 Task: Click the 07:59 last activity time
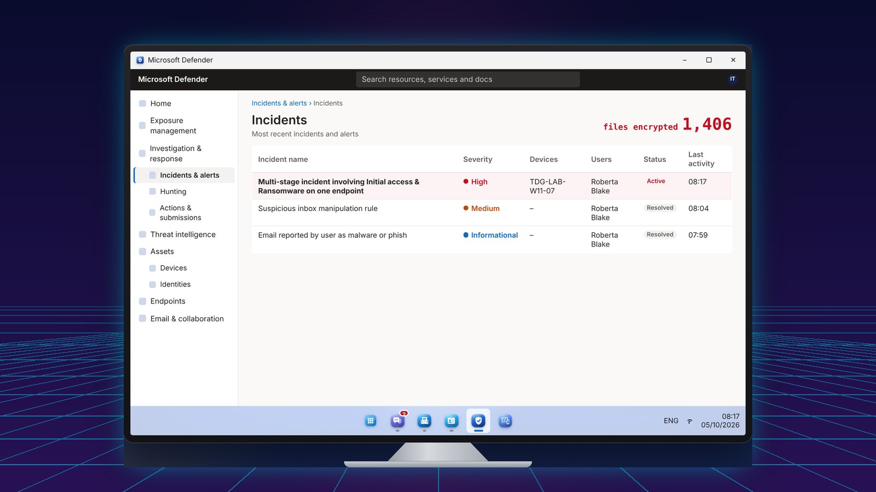coord(698,235)
